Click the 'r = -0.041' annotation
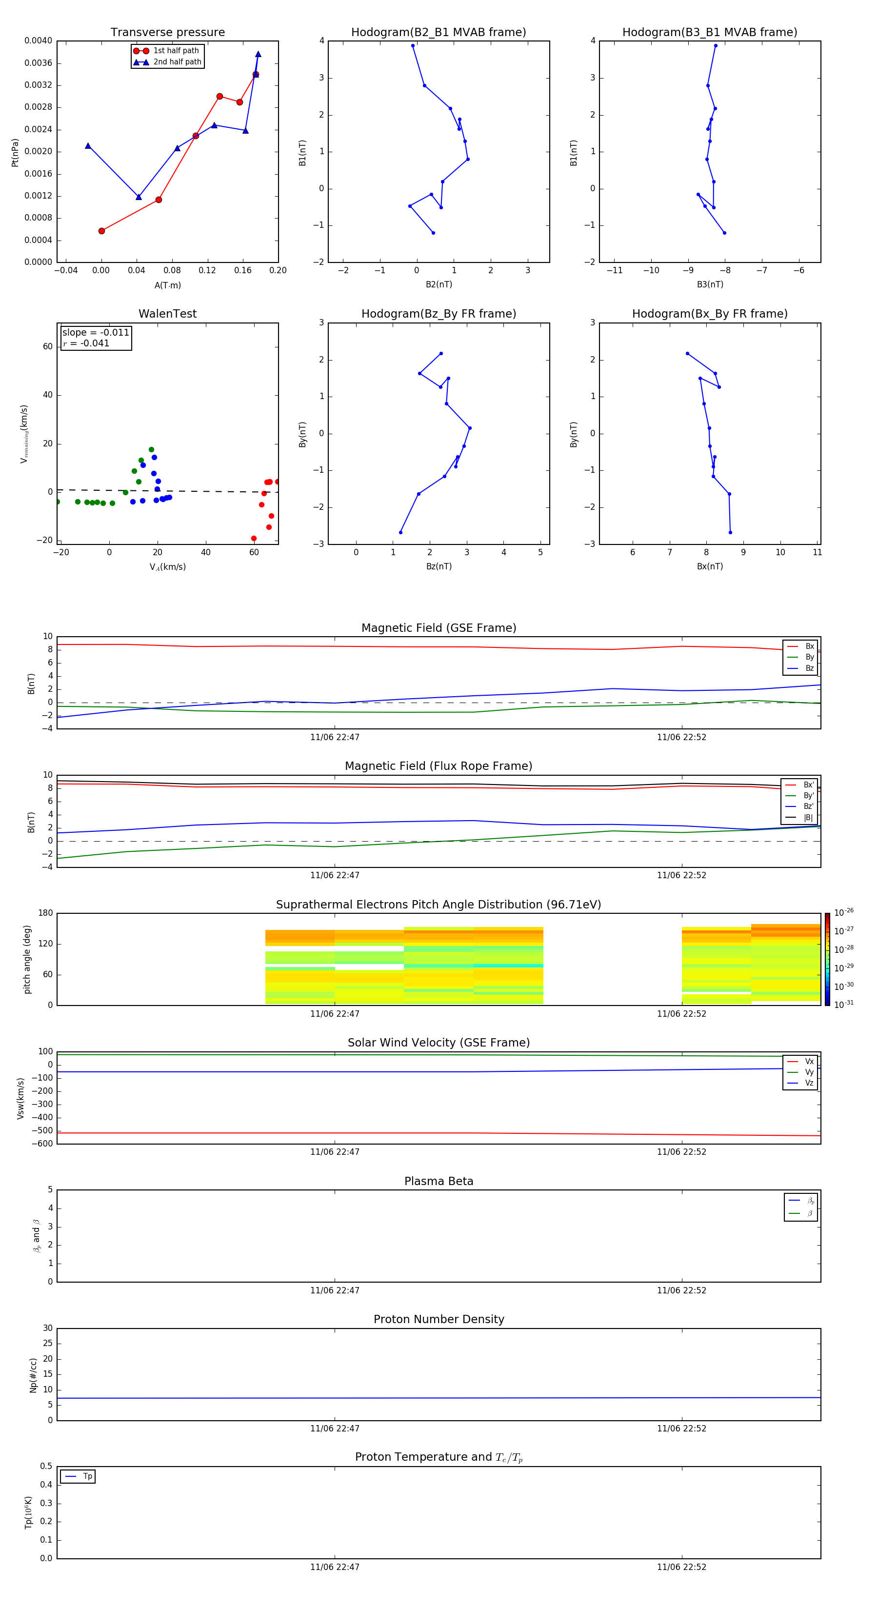The width and height of the screenshot is (878, 1610). click(x=86, y=343)
